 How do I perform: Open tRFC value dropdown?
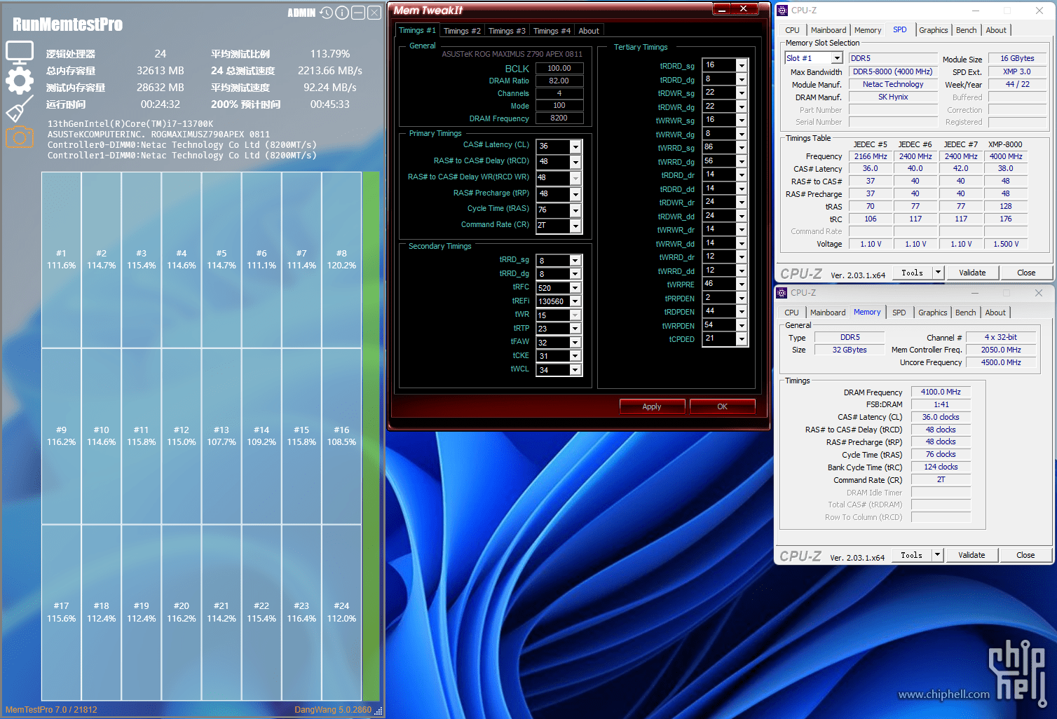(575, 288)
